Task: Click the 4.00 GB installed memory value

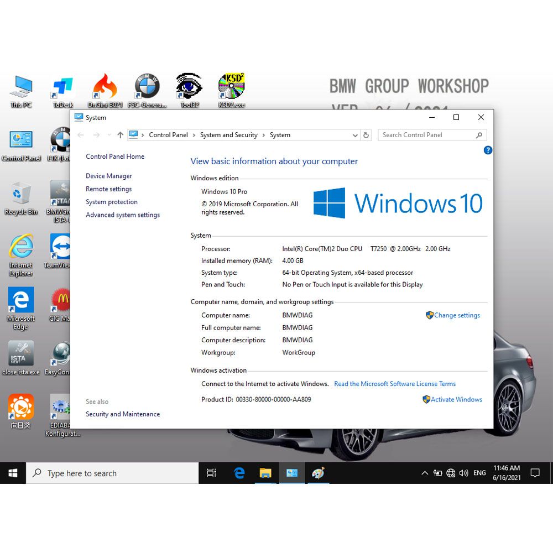Action: tap(293, 260)
